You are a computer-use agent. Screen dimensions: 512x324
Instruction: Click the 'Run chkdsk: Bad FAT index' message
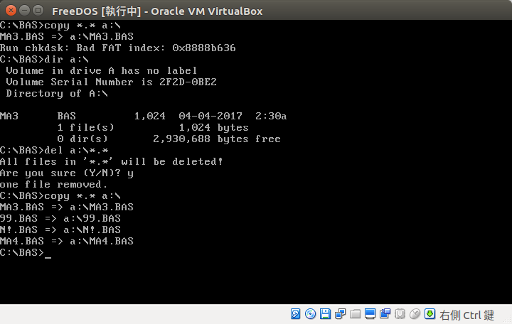[x=118, y=48]
